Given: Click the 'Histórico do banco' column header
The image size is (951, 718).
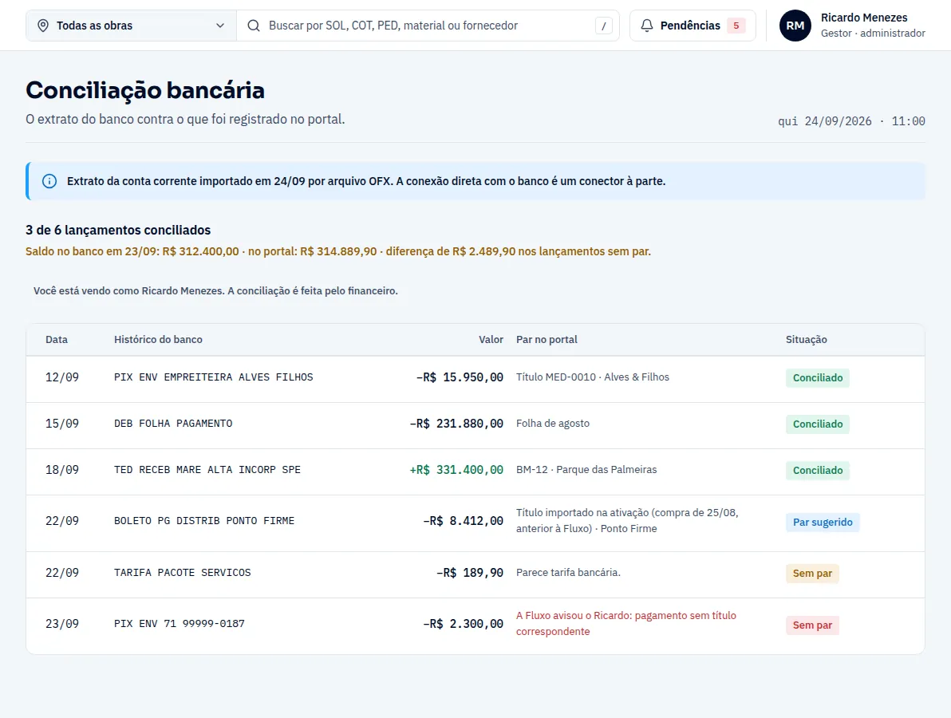Looking at the screenshot, I should pyautogui.click(x=158, y=340).
